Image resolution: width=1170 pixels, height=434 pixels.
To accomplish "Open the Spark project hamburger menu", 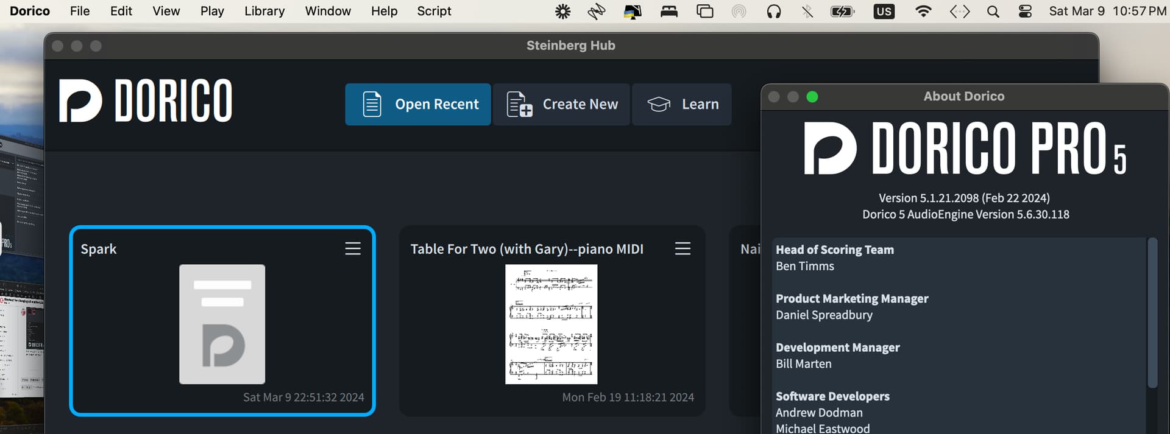I will [x=353, y=248].
